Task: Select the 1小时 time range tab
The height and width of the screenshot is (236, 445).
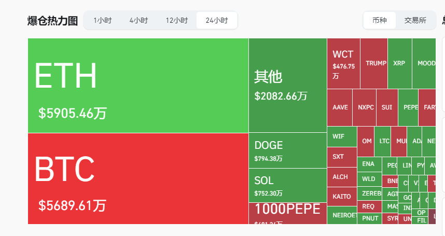Action: [103, 20]
